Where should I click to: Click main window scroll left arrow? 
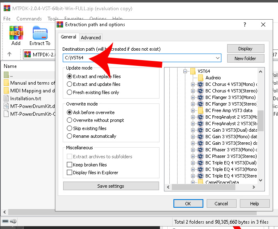(5, 212)
